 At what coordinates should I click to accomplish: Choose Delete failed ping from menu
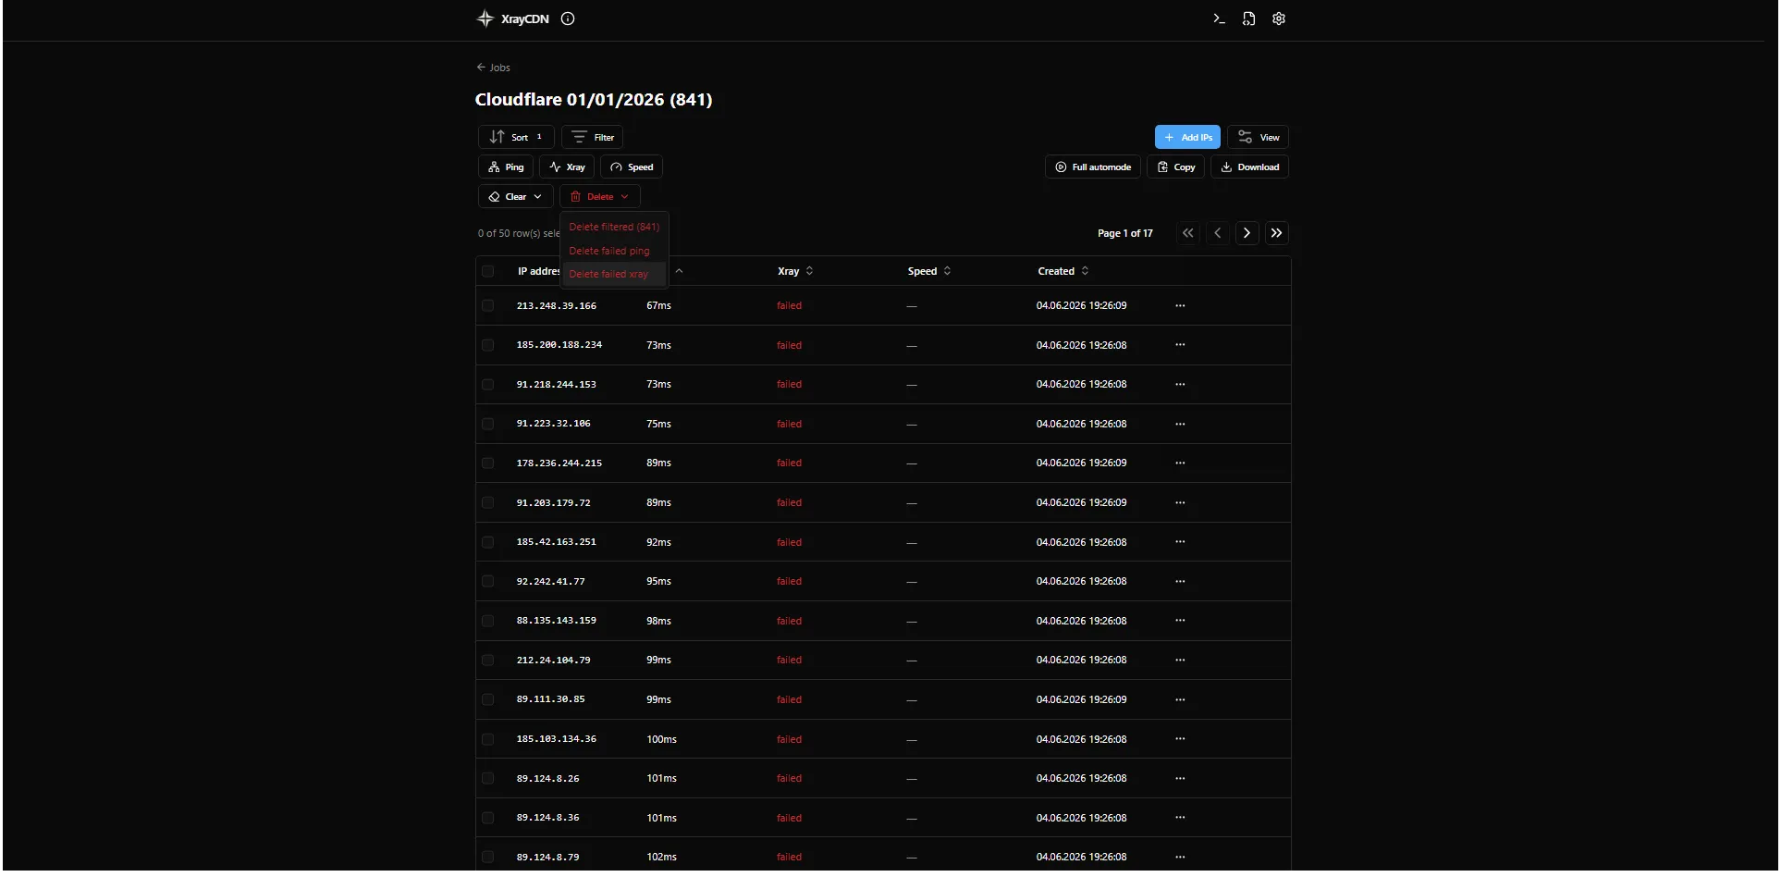click(614, 251)
